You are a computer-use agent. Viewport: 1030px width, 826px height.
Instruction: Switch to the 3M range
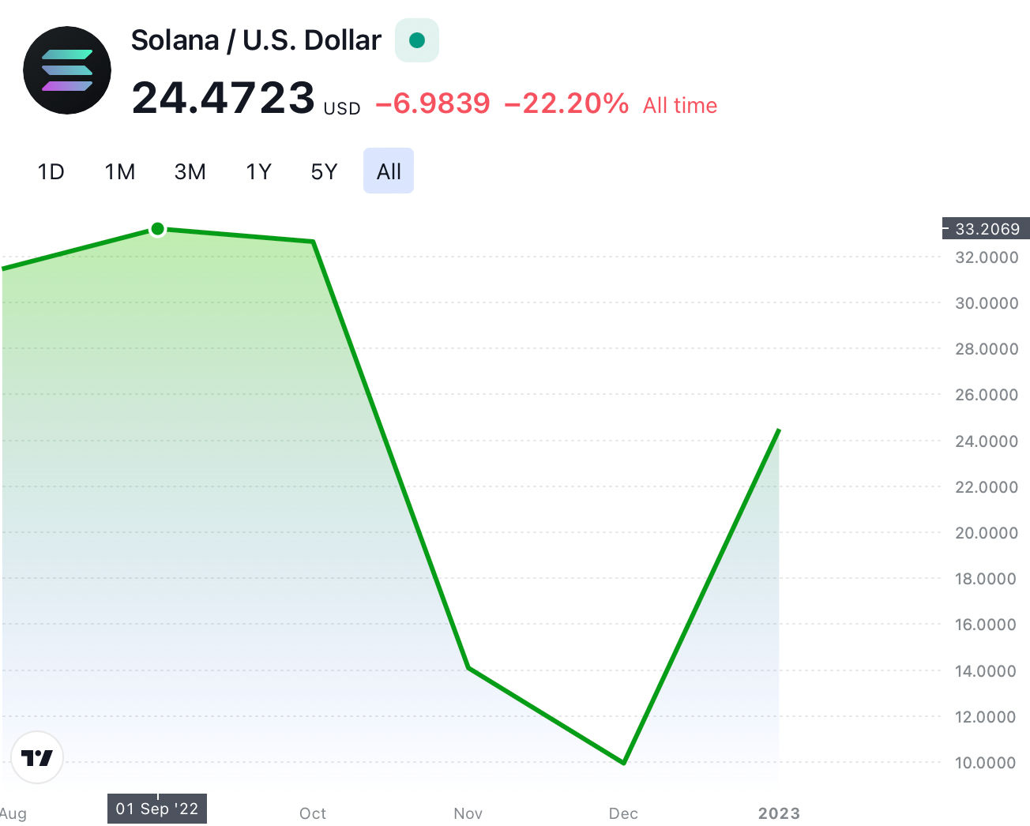pos(190,171)
